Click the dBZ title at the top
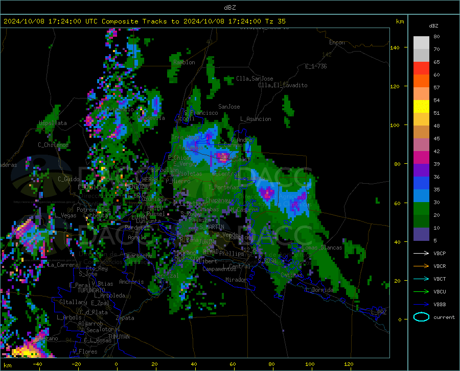This screenshot has height=371, width=460. pyautogui.click(x=229, y=8)
